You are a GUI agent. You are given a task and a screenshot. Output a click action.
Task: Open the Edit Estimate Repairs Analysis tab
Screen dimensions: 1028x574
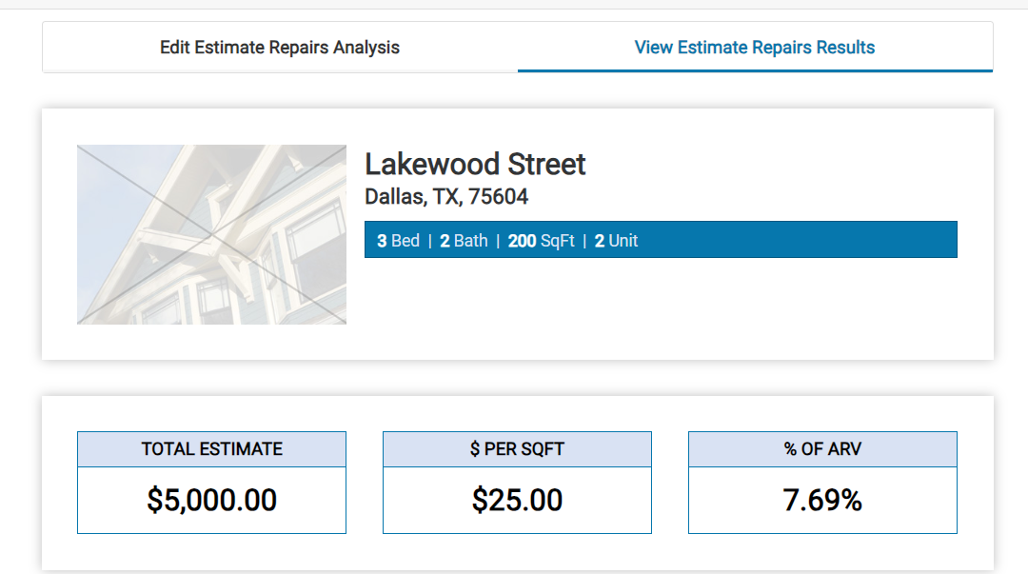click(280, 48)
